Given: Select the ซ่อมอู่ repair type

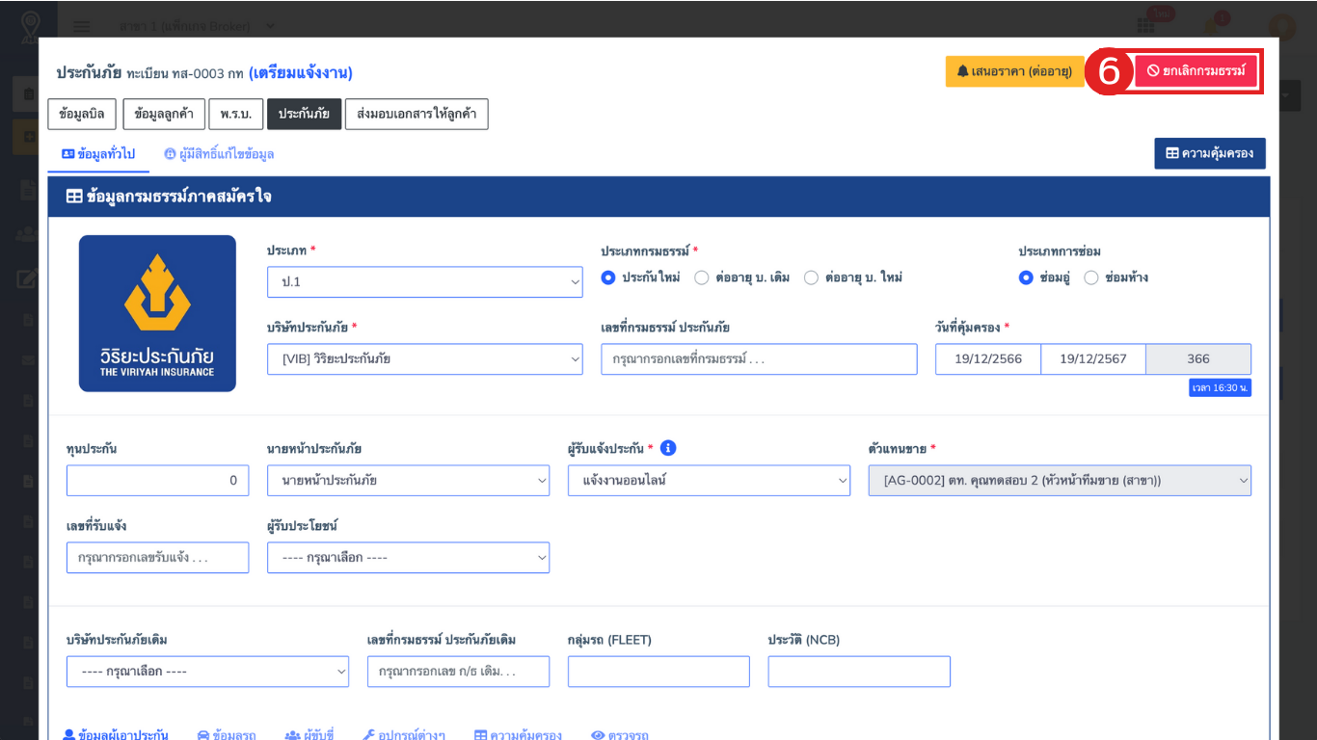Looking at the screenshot, I should point(1026,277).
